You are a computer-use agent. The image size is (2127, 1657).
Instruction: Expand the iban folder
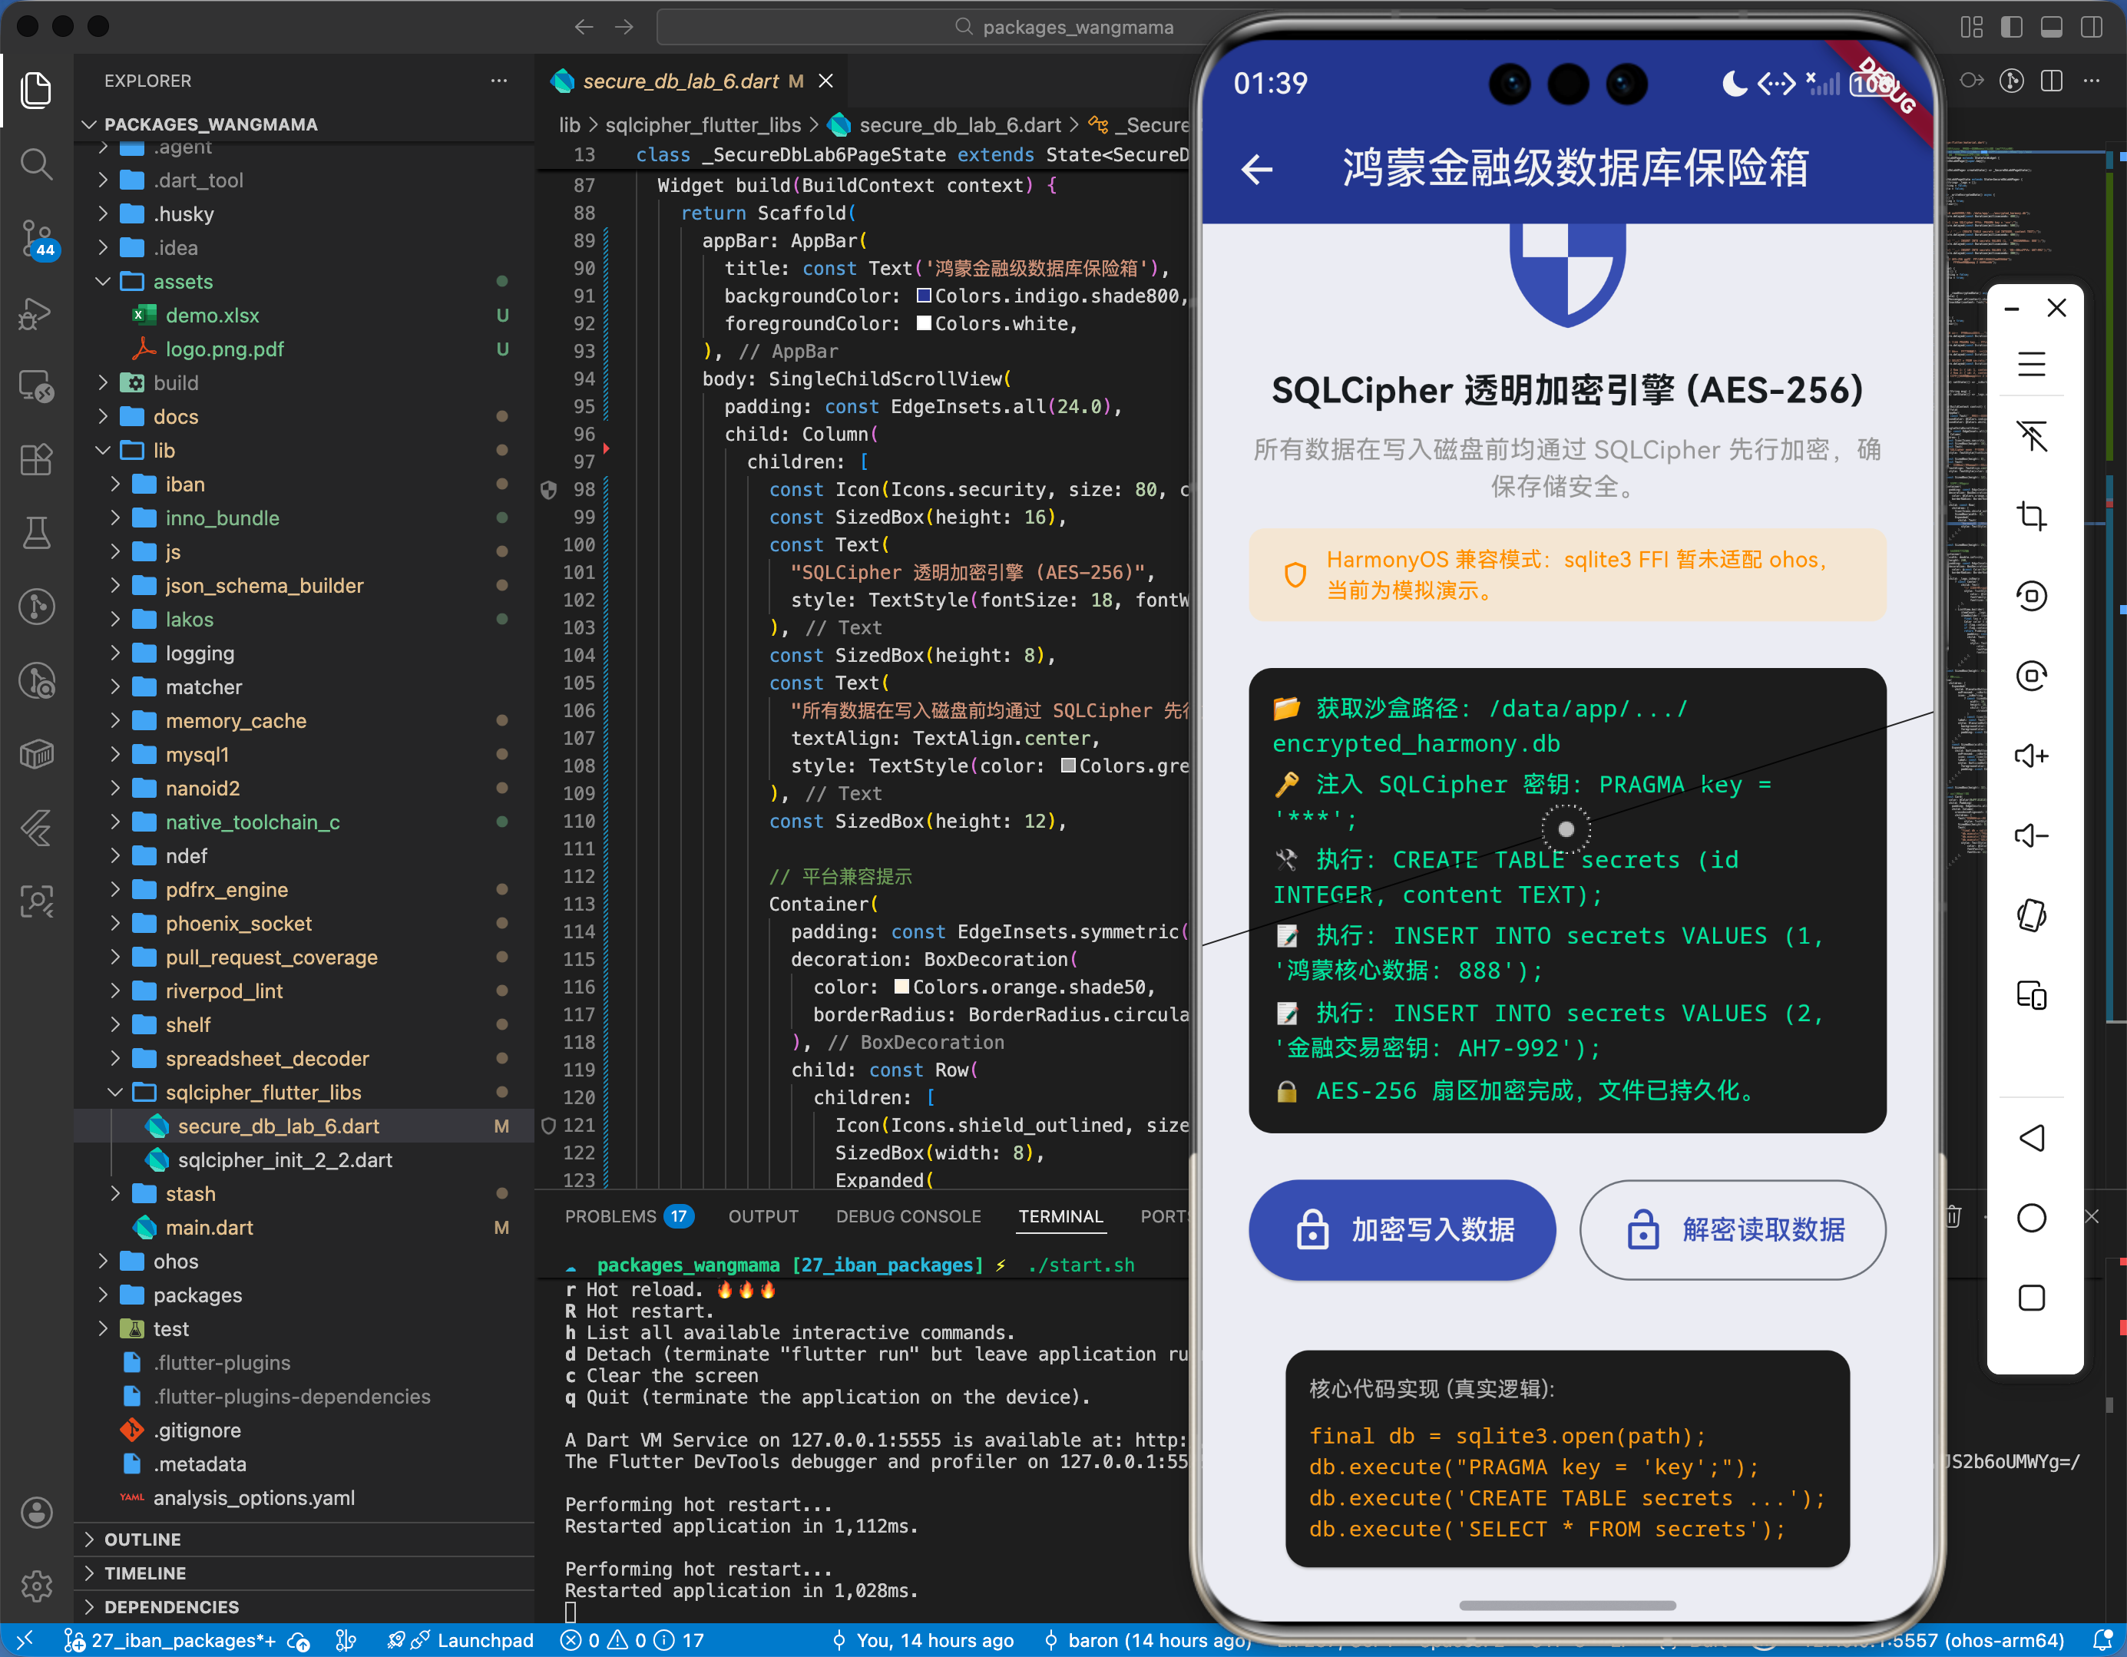pyautogui.click(x=115, y=485)
